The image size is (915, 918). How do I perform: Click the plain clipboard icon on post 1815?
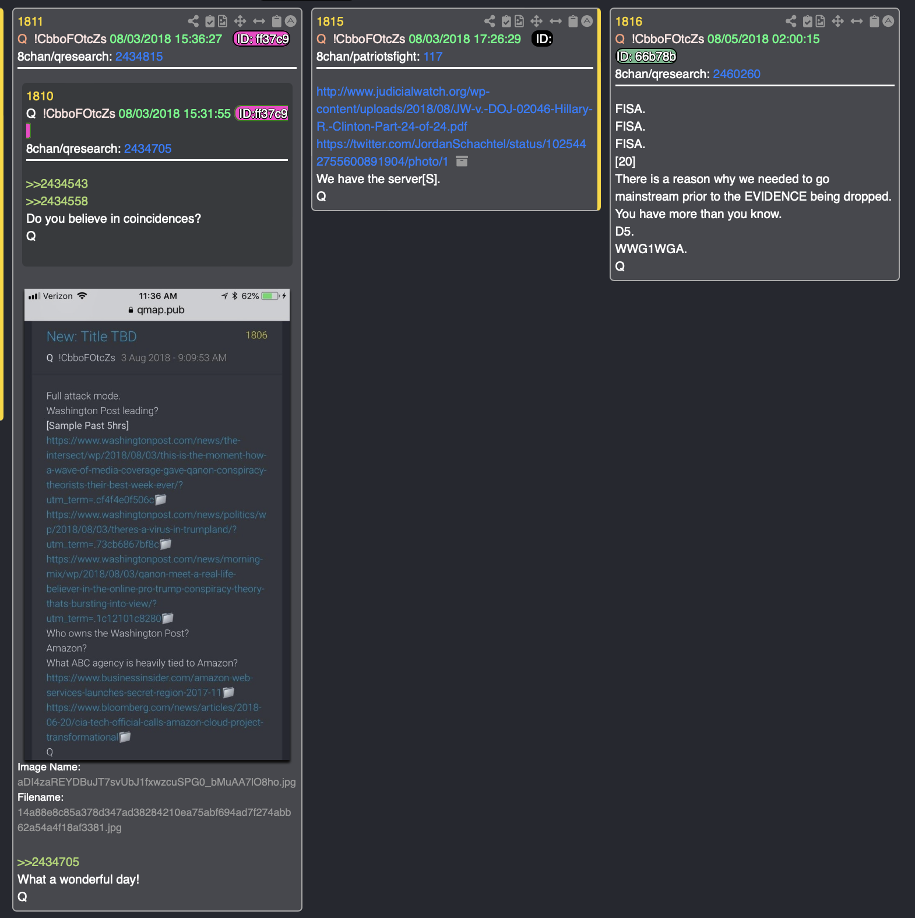573,22
